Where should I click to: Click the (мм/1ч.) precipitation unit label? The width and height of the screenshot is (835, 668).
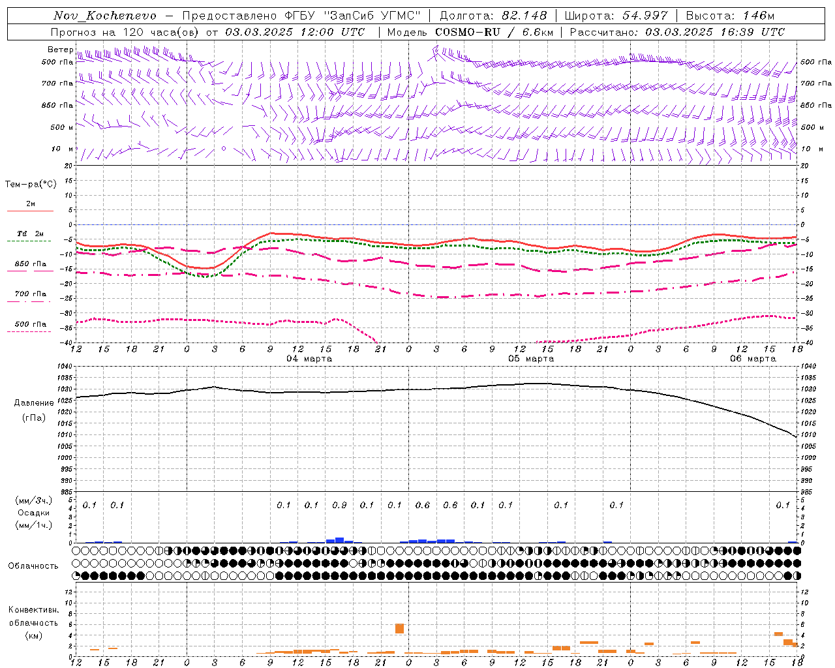[x=34, y=525]
